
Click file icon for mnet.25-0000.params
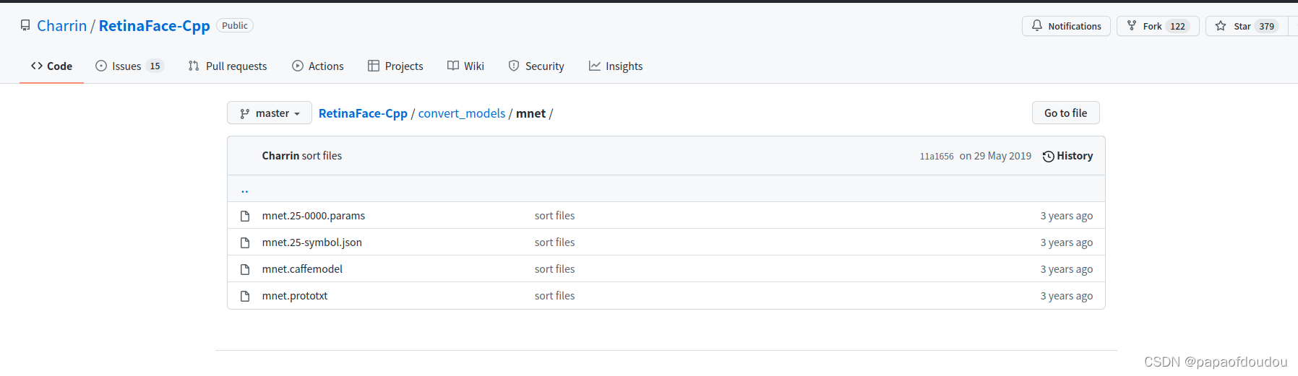click(x=245, y=216)
